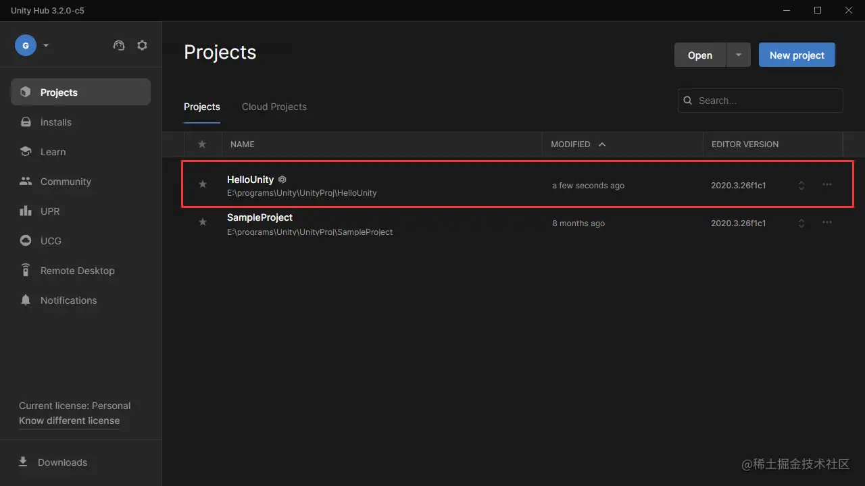Open the account avatar G

click(x=26, y=45)
